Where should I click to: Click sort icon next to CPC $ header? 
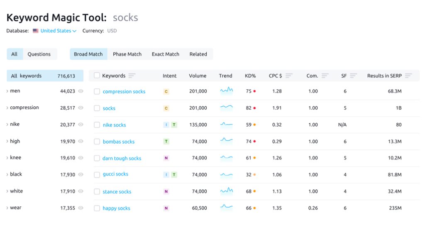289,76
